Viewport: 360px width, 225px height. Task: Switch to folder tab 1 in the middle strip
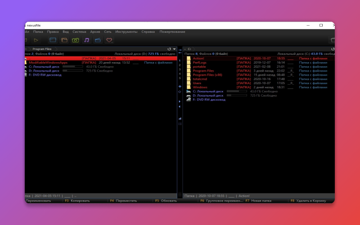pos(180,61)
